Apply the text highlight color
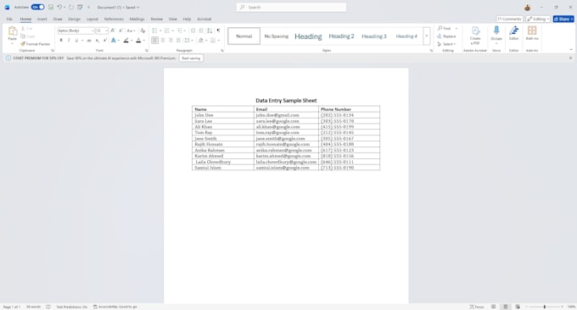The height and width of the screenshot is (310, 577). coord(126,40)
